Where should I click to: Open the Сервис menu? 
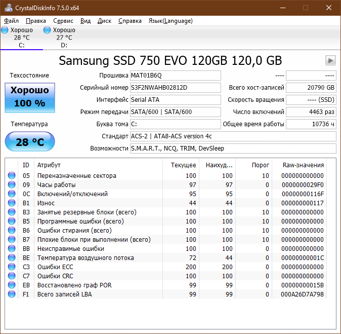click(63, 21)
